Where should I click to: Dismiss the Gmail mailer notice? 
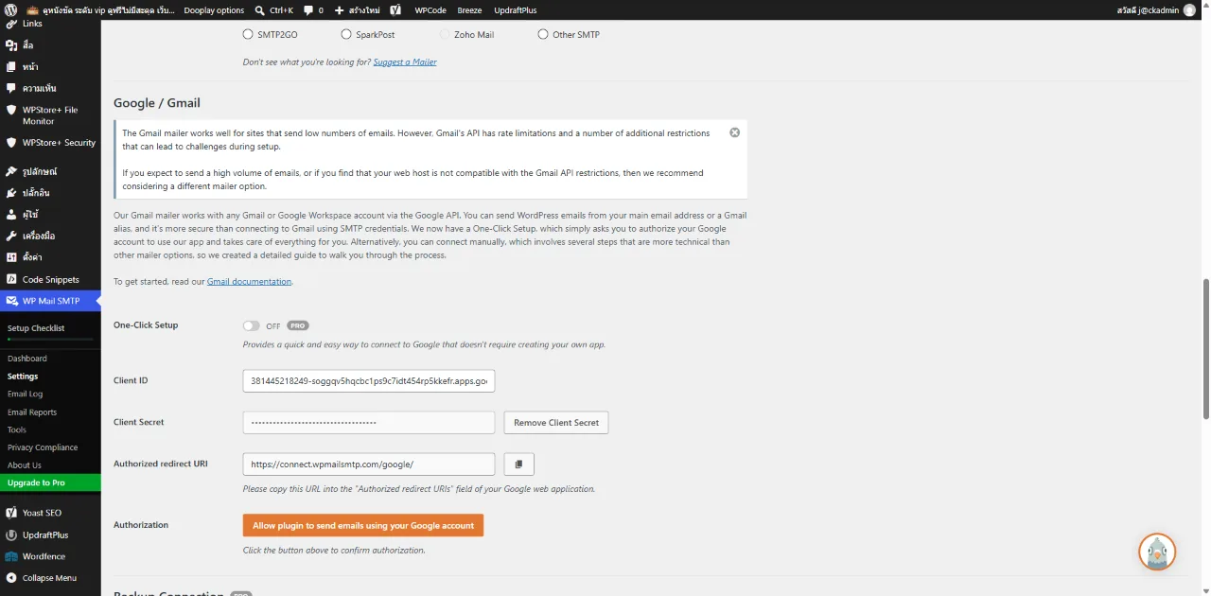734,132
